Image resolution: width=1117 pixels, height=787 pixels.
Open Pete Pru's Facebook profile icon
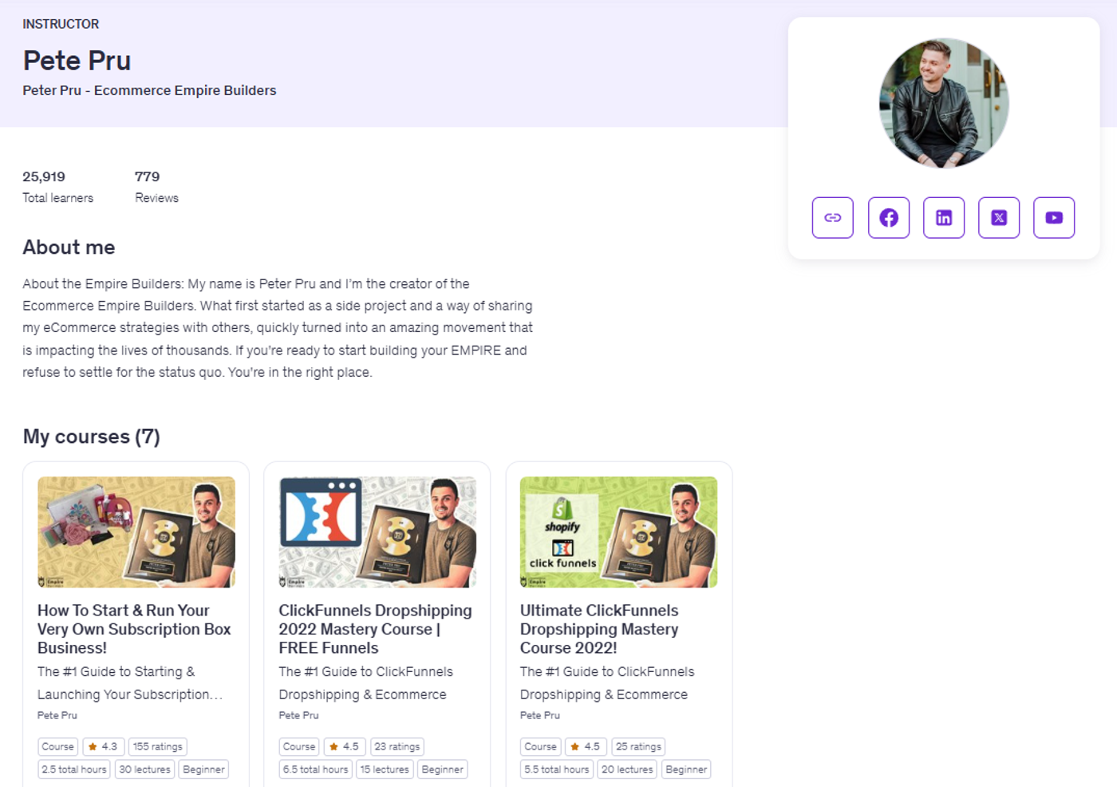(889, 217)
